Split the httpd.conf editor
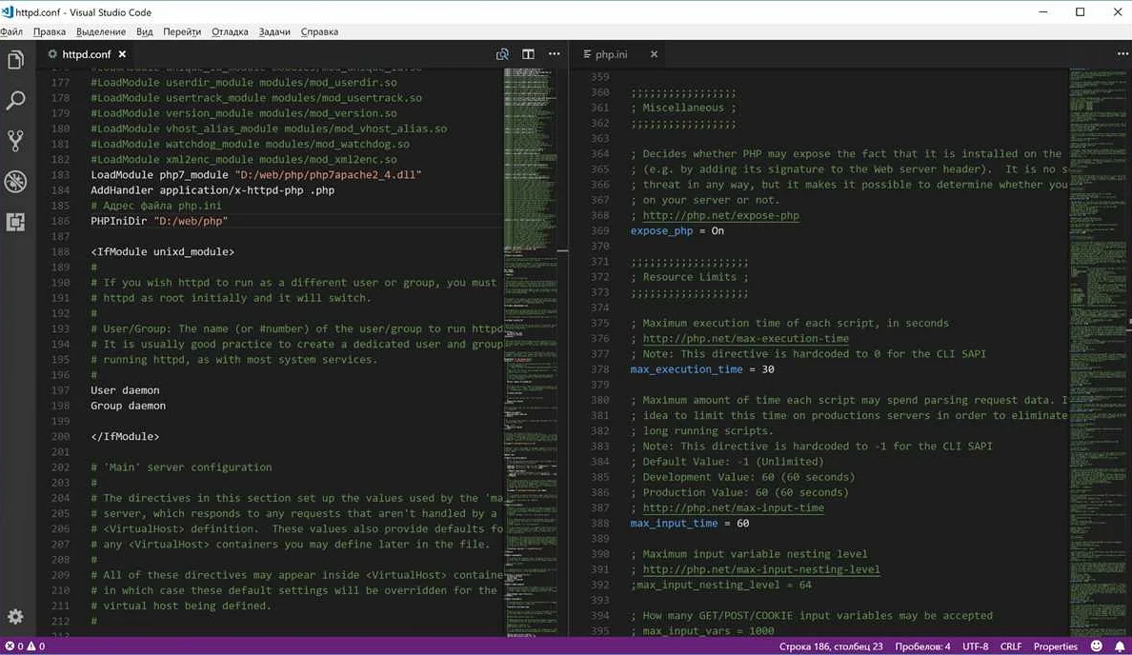The width and height of the screenshot is (1132, 655). click(528, 54)
